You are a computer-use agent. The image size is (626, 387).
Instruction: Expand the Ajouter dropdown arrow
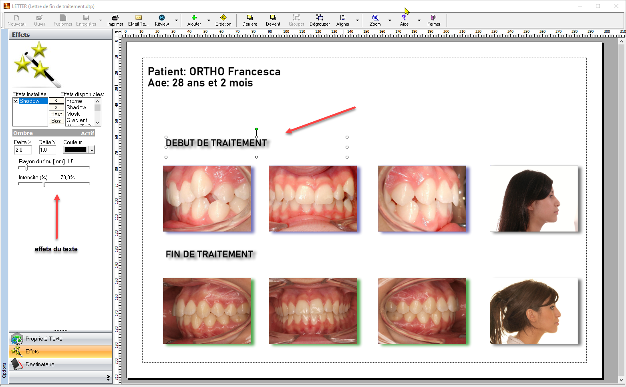[209, 20]
